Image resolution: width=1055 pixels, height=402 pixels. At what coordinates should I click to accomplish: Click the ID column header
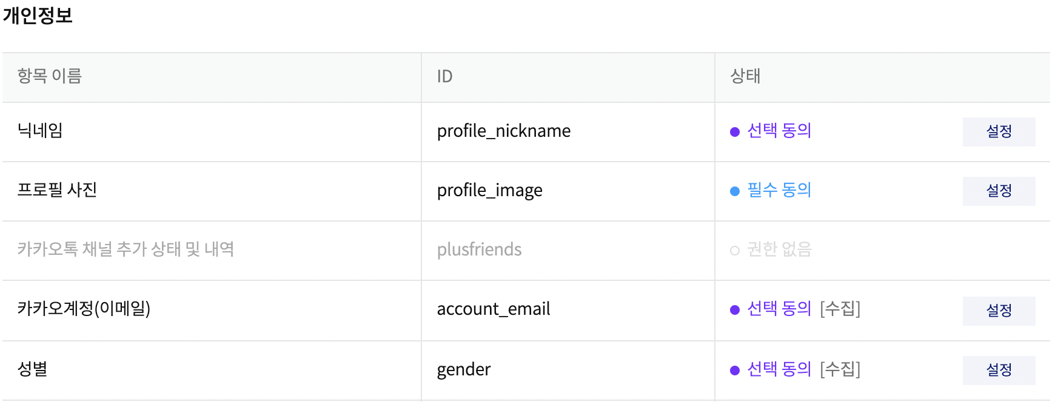(x=445, y=76)
